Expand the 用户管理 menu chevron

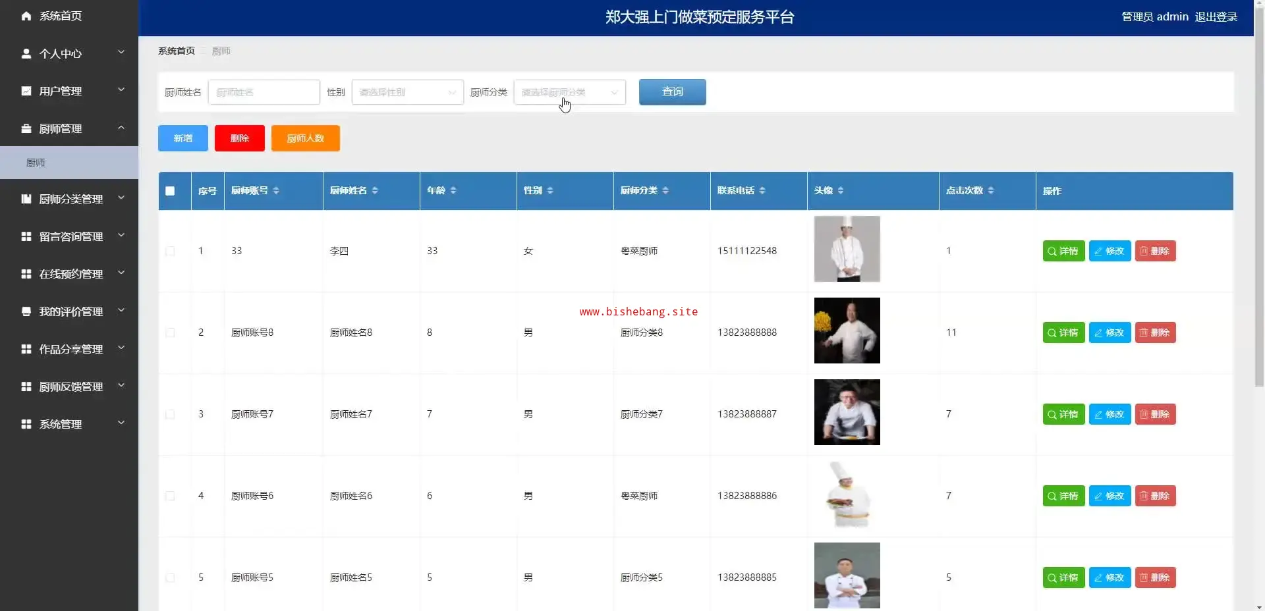tap(121, 90)
